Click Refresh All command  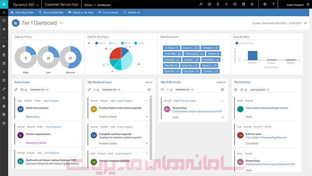(x=131, y=13)
